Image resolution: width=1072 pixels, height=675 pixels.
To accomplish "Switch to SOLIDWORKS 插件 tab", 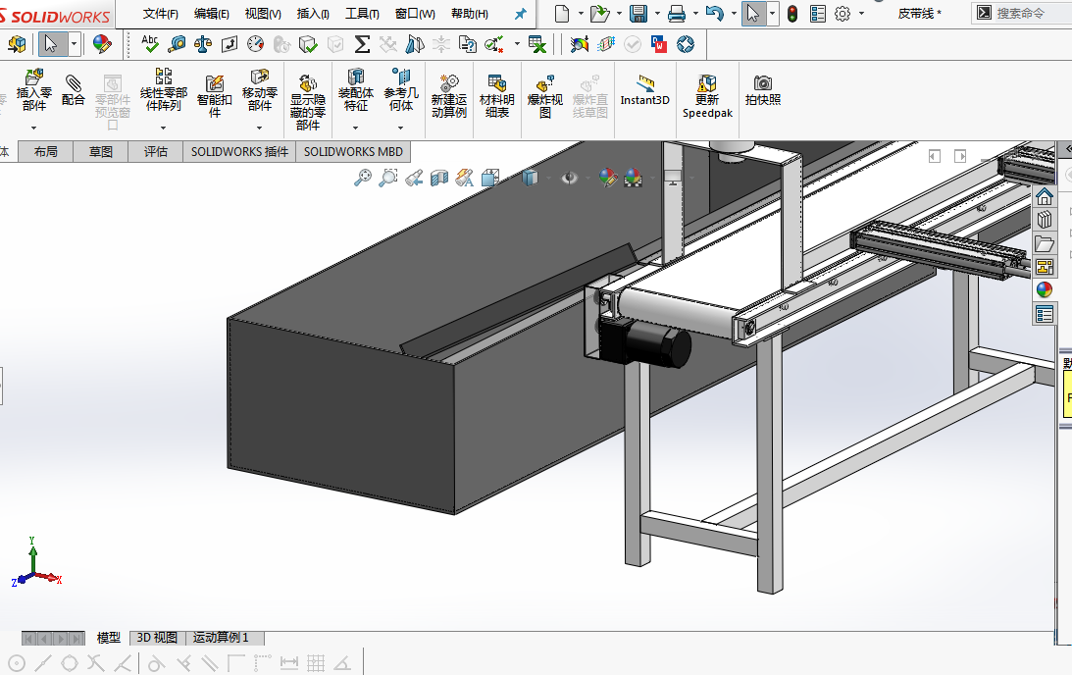I will click(239, 152).
